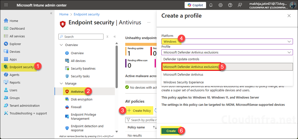Open Overview item with info icon
Screen dimensions: 298x139
[77, 53]
